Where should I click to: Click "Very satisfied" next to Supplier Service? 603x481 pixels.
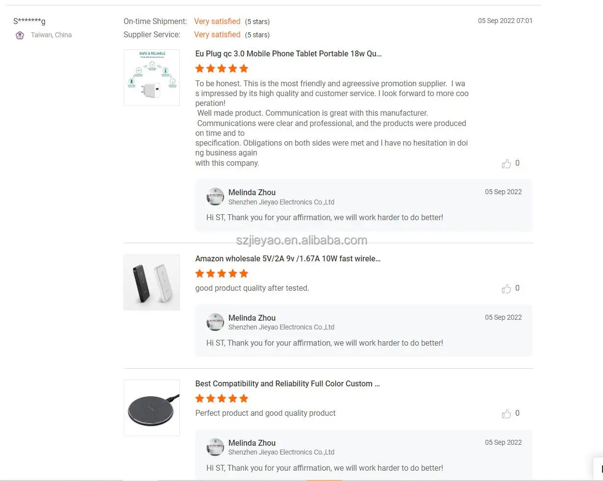[x=217, y=35]
